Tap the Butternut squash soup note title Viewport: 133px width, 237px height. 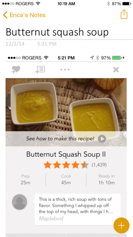click(x=57, y=32)
